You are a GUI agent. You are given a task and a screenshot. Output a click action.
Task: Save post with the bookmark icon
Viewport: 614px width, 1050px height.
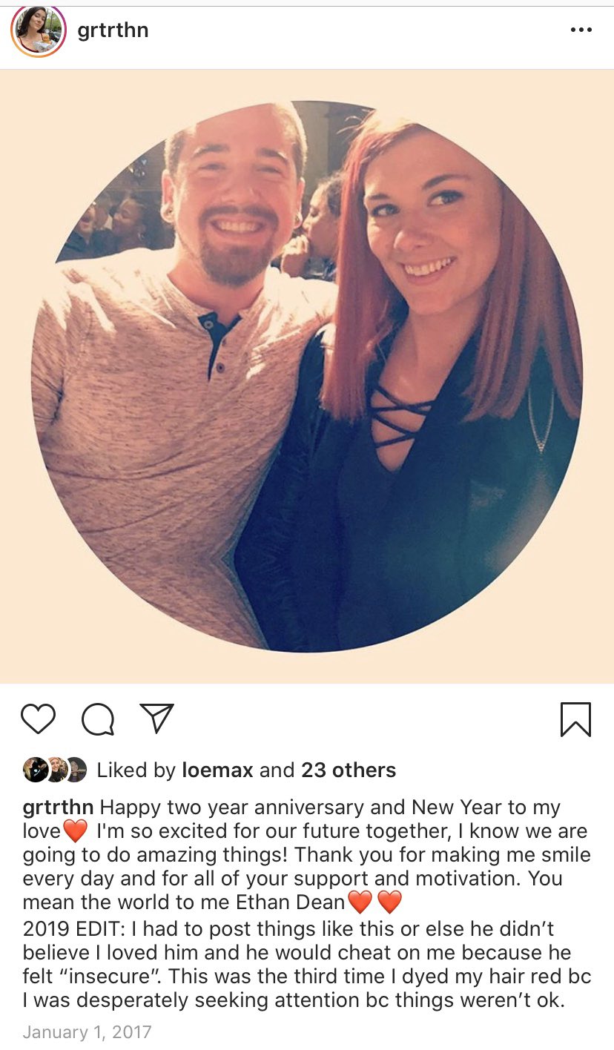[x=575, y=719]
